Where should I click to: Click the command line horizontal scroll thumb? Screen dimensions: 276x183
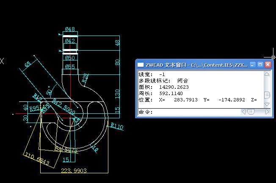tap(251, 112)
